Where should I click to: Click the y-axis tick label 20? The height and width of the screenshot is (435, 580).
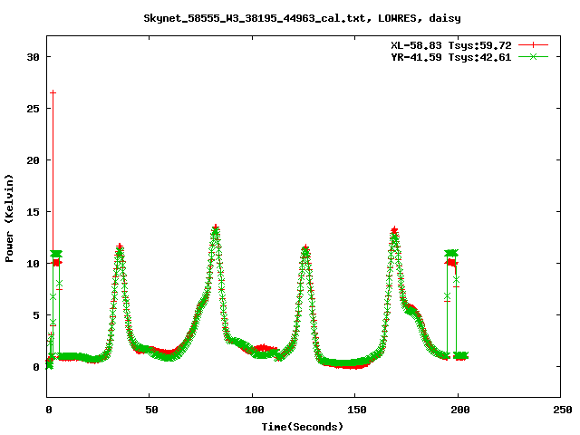coord(33,160)
